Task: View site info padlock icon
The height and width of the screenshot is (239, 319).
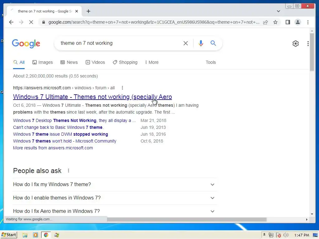Action: coord(43,22)
